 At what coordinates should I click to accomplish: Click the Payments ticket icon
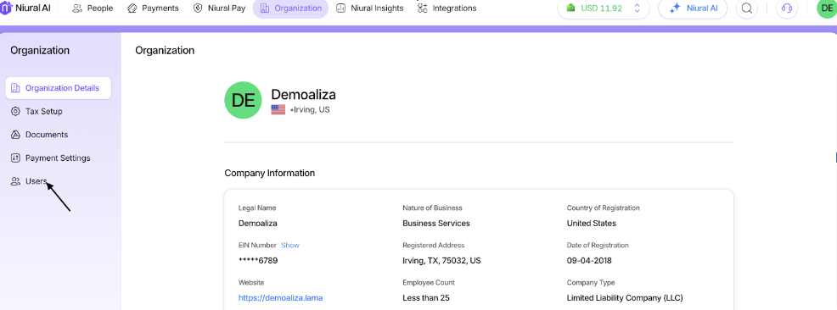tap(132, 8)
